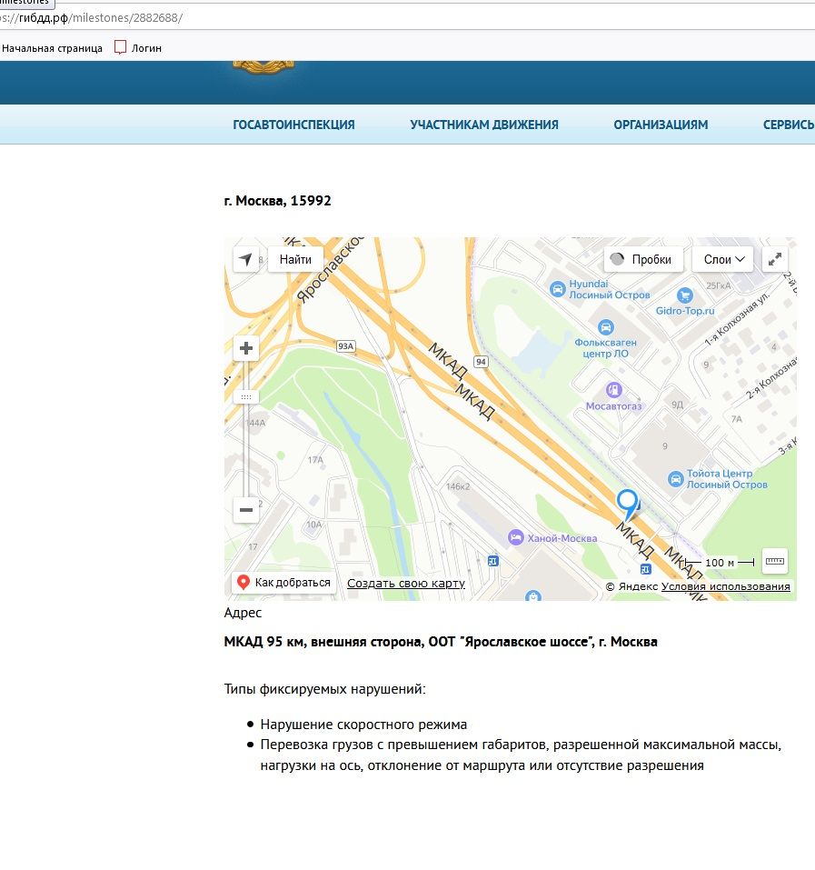This screenshot has width=815, height=870.
Task: Select the Тойота Центр Лосиный Остров marker
Action: click(x=675, y=479)
